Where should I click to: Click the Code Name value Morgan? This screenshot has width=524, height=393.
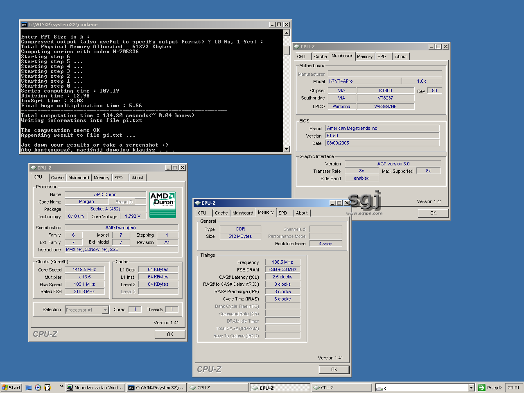tap(86, 201)
